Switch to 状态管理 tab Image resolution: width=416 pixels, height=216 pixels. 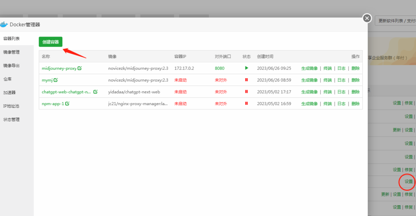click(12, 119)
